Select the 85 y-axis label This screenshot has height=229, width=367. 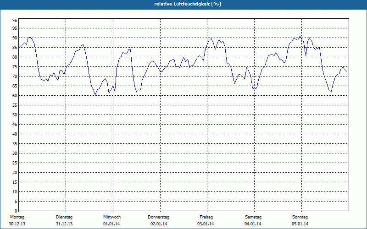[x=15, y=48]
